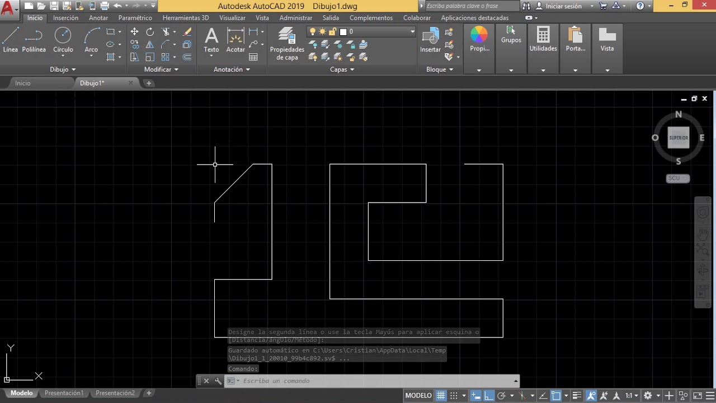Screen dimensions: 716x403
Task: Expand the Anotación panel
Action: click(232, 69)
